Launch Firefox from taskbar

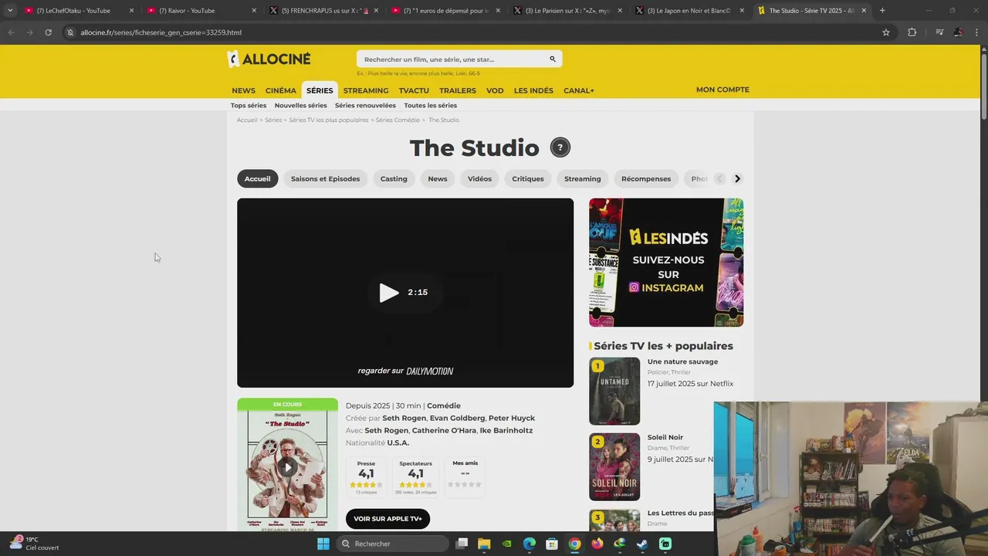pos(597,544)
